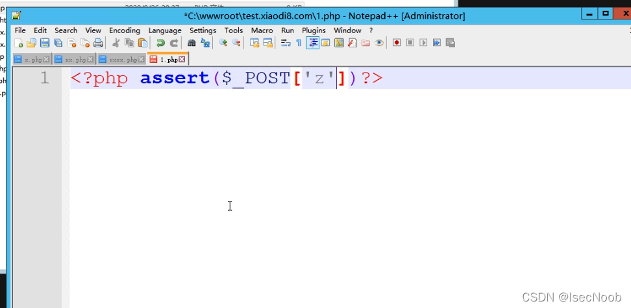Click the ?> closing tag in the code
The image size is (631, 308).
point(372,78)
